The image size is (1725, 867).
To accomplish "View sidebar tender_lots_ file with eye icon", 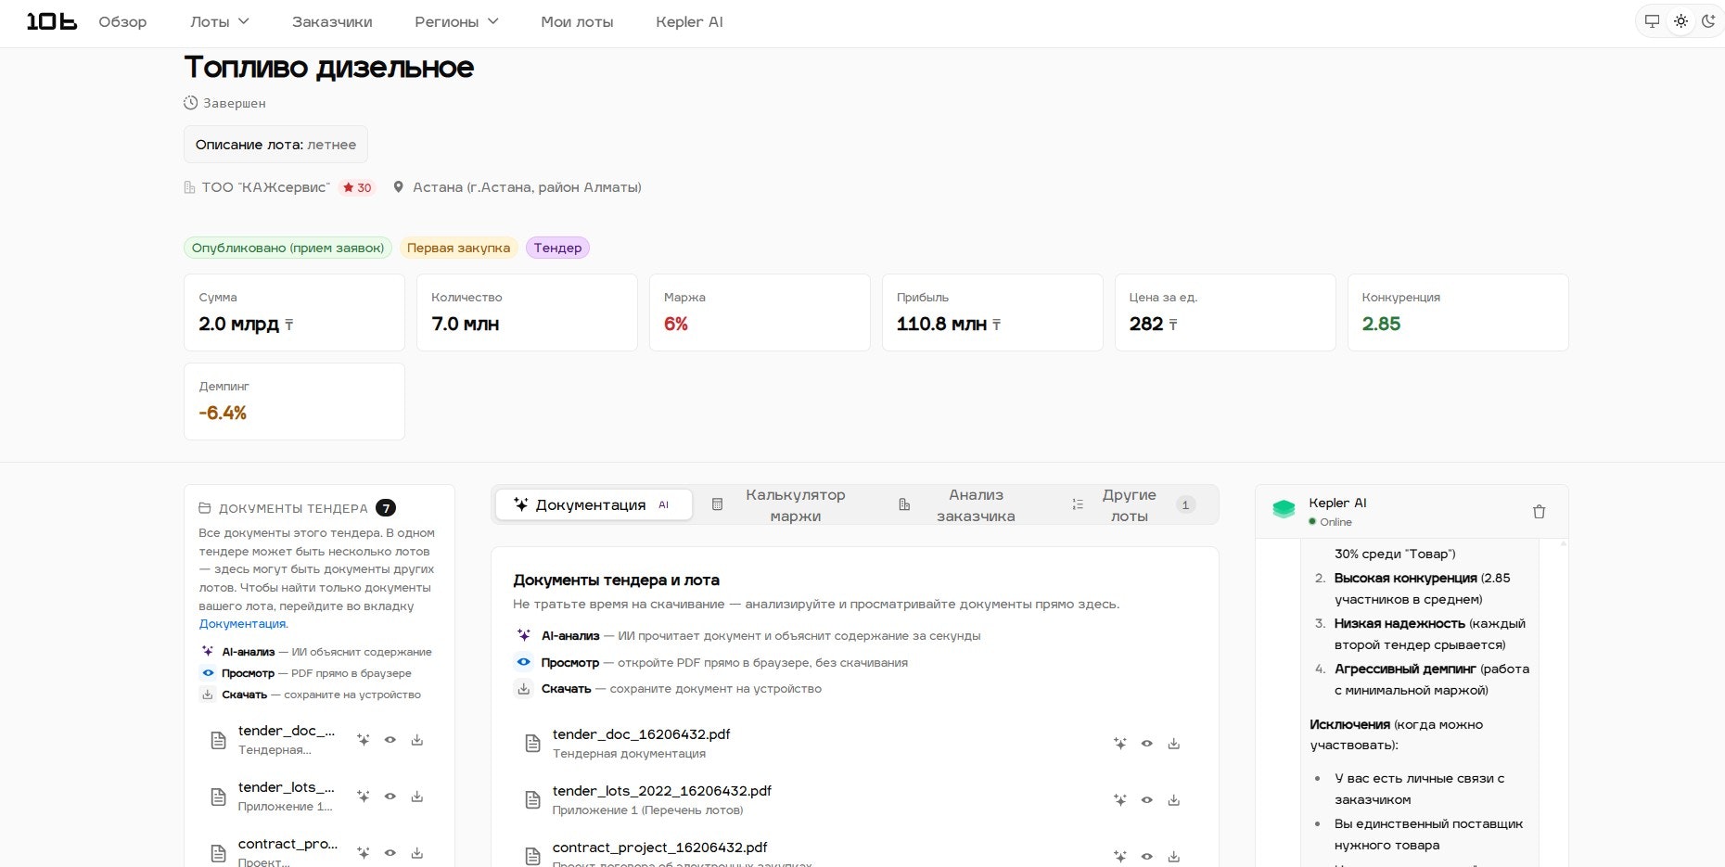I will (390, 797).
